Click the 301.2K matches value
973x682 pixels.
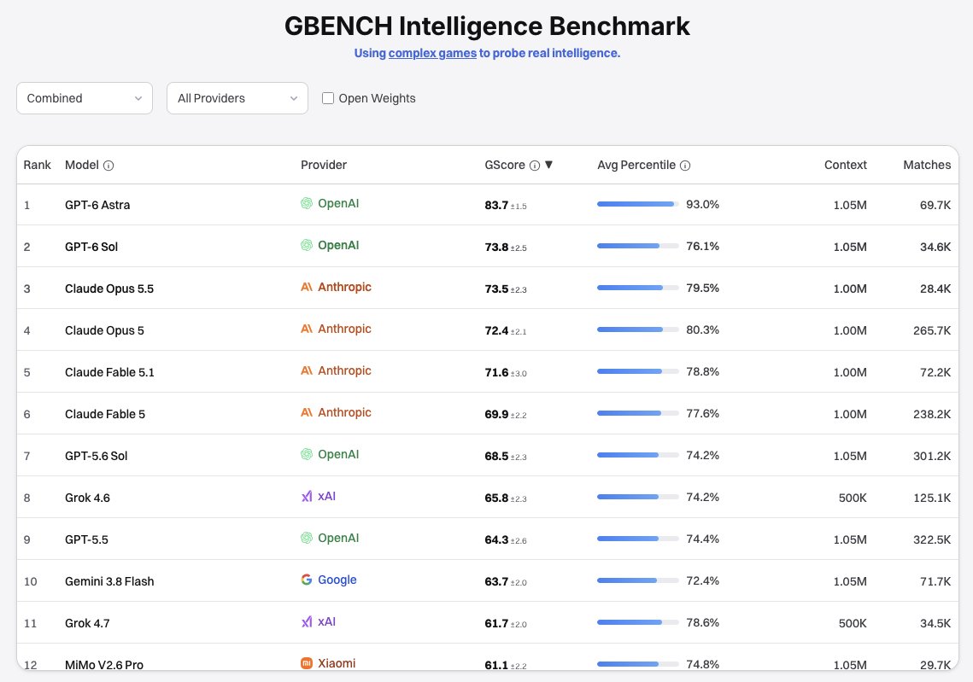point(931,457)
